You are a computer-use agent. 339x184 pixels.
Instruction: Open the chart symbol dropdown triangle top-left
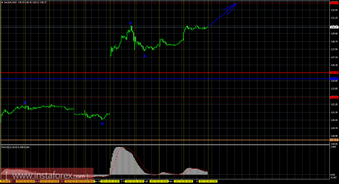2,3
